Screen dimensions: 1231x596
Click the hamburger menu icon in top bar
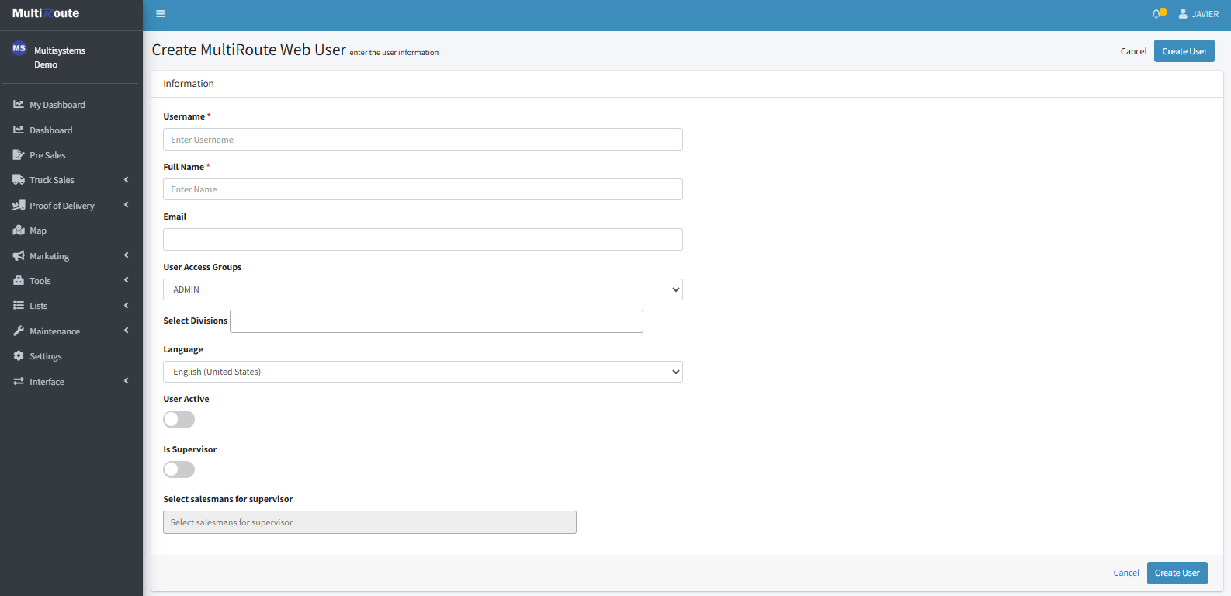pos(161,14)
